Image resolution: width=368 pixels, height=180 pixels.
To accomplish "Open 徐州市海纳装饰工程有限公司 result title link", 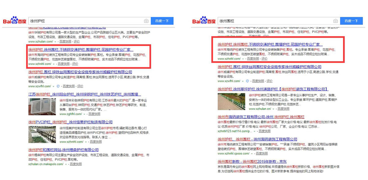I will (x=261, y=117).
